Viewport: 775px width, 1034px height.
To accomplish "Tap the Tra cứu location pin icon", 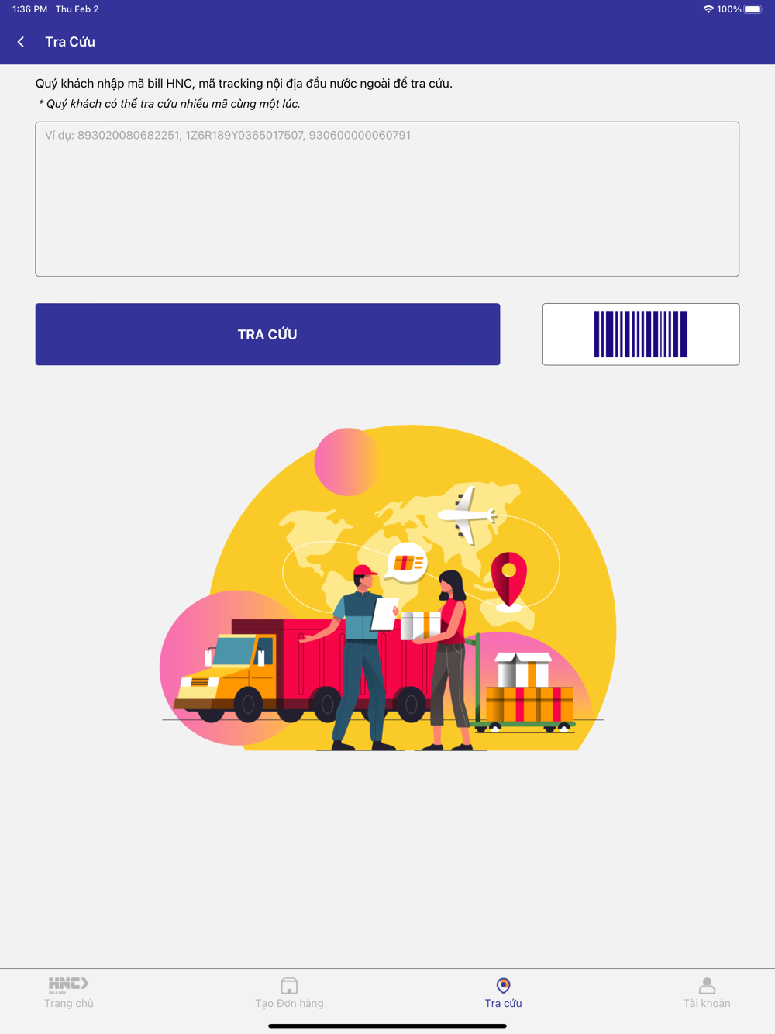I will (503, 985).
